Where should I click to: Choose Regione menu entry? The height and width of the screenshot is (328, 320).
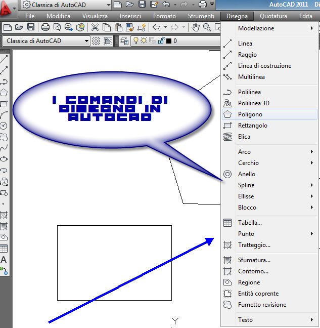270,282
